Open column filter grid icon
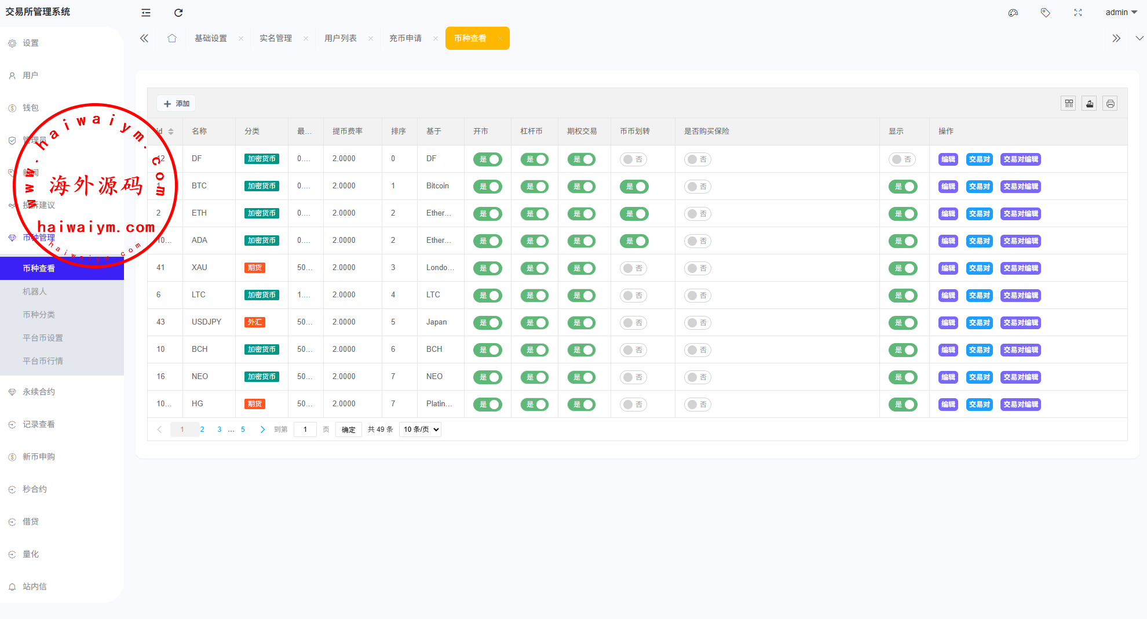 [x=1069, y=104]
